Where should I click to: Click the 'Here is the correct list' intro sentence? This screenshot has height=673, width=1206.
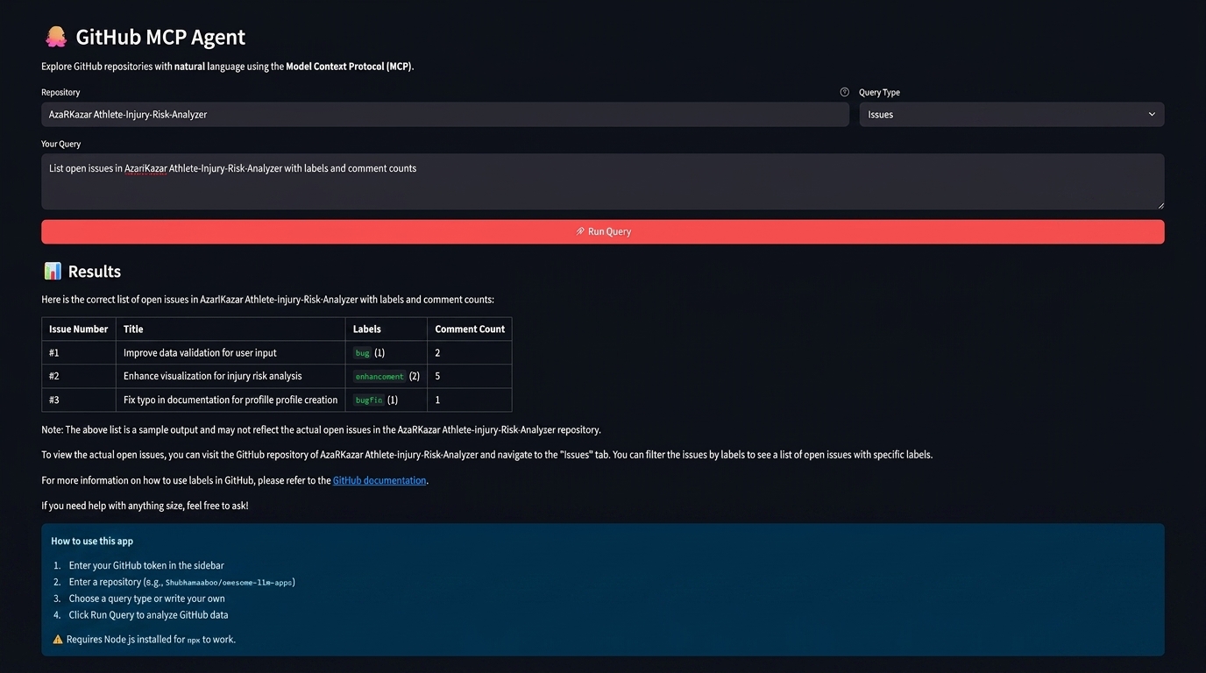[267, 300]
